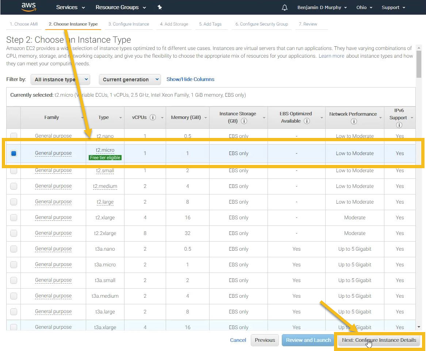Click Up to 5 Gigabit in t3a.micro row
The width and height of the screenshot is (426, 351).
354,265
